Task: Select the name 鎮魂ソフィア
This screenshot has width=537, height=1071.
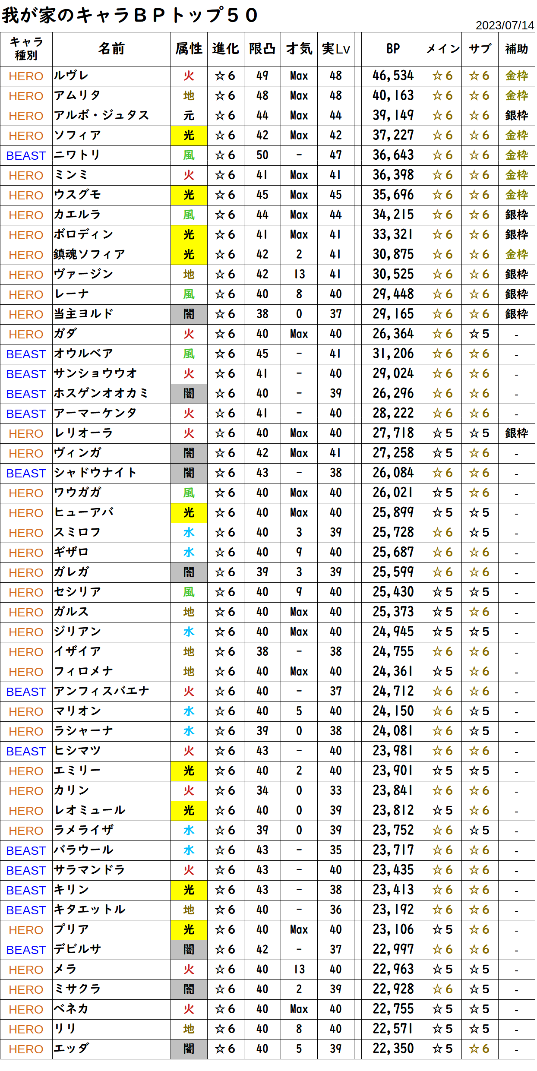Action: click(89, 254)
